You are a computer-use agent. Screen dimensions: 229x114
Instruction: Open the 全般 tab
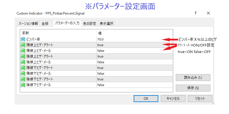tap(45, 23)
